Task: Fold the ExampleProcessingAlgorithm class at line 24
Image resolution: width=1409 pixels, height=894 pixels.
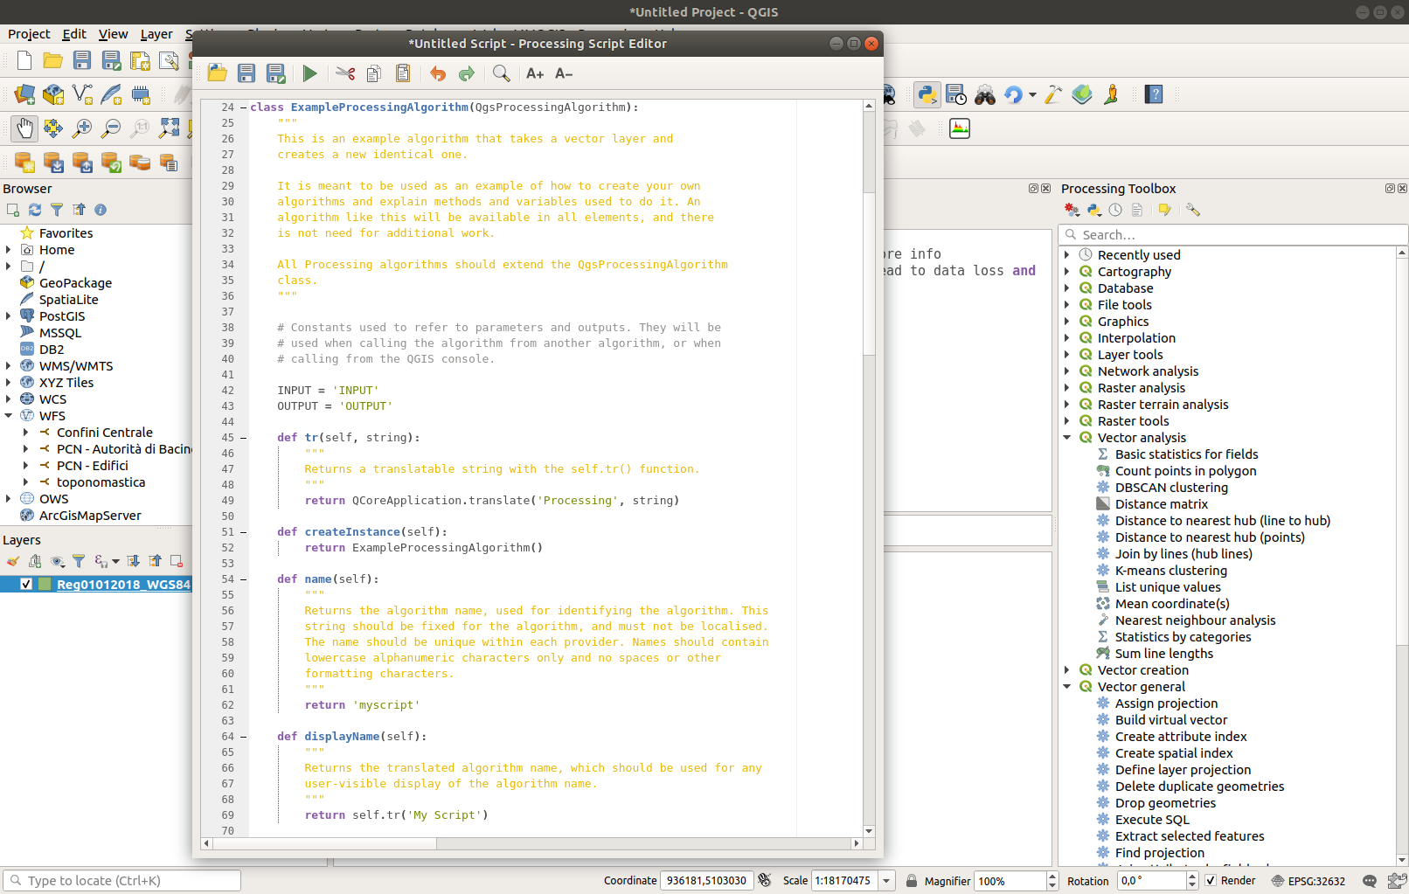Action: click(x=243, y=107)
